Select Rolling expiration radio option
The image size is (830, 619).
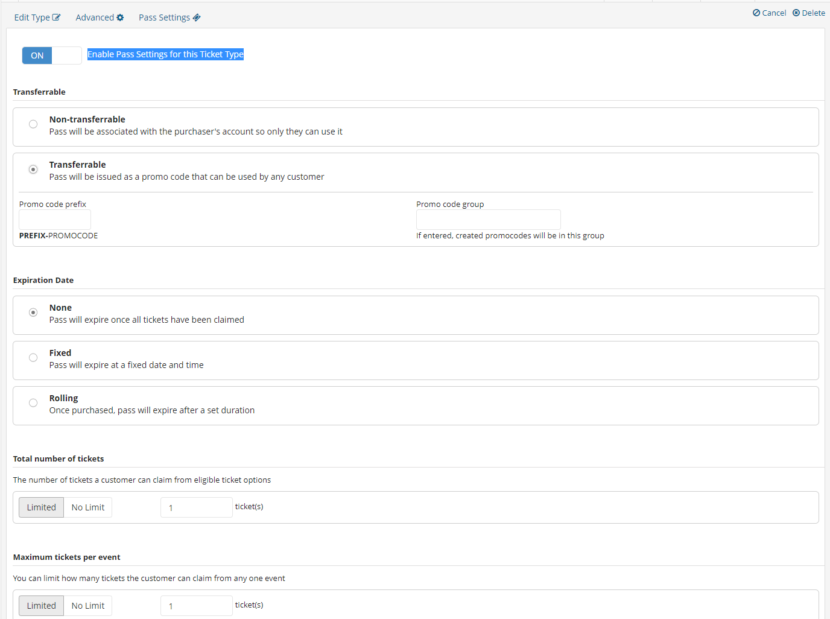pyautogui.click(x=33, y=403)
